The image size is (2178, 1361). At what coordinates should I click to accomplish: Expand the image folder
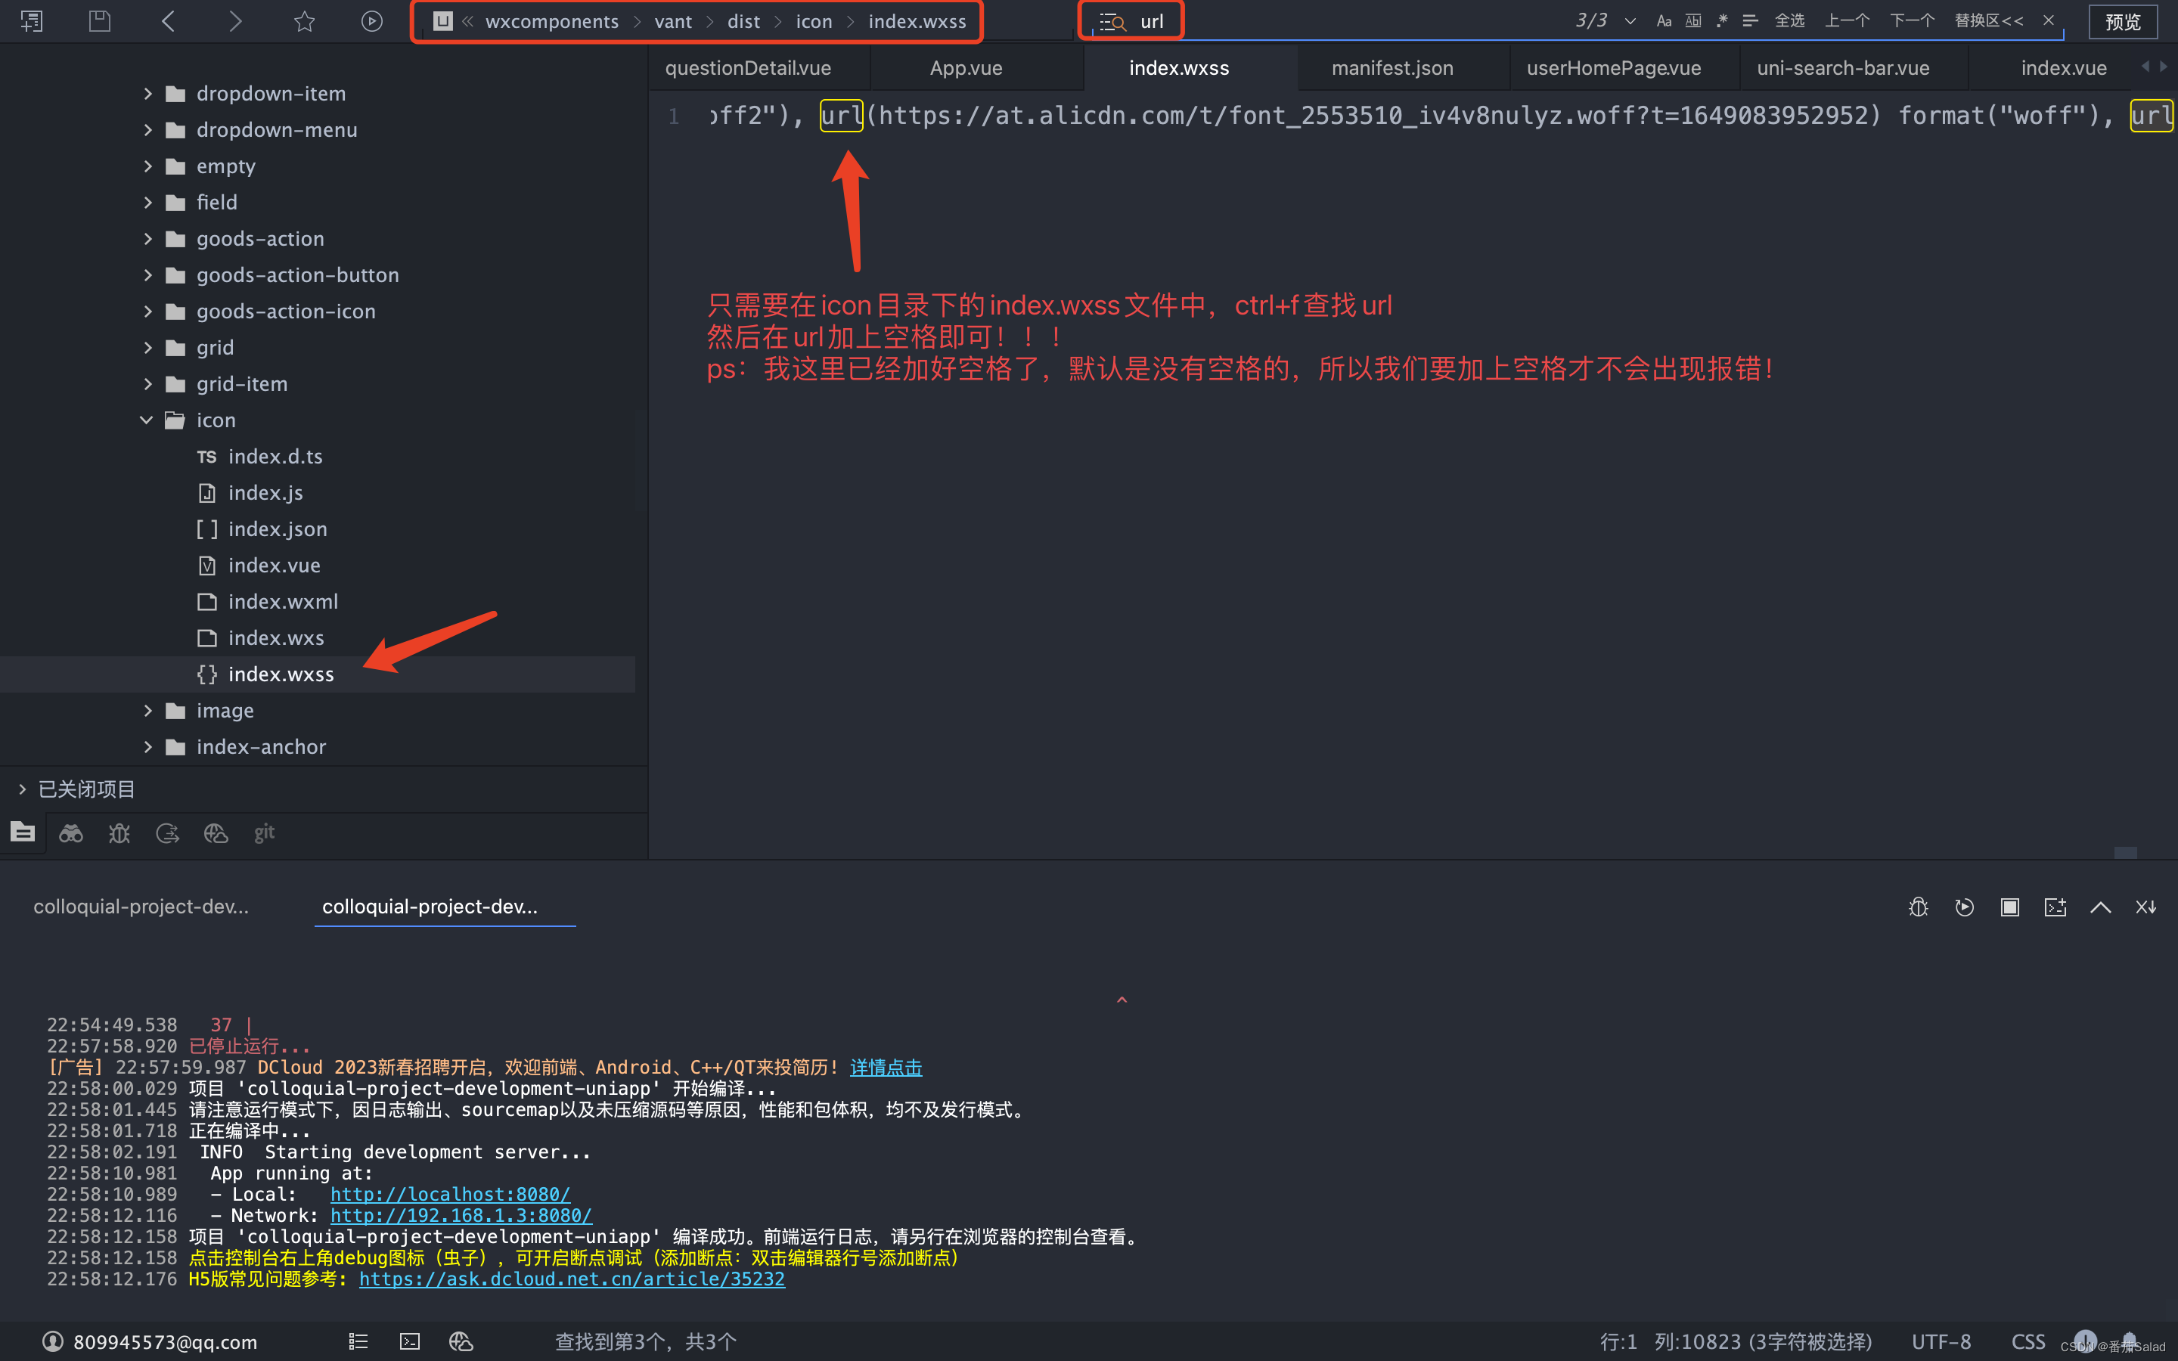tap(148, 710)
